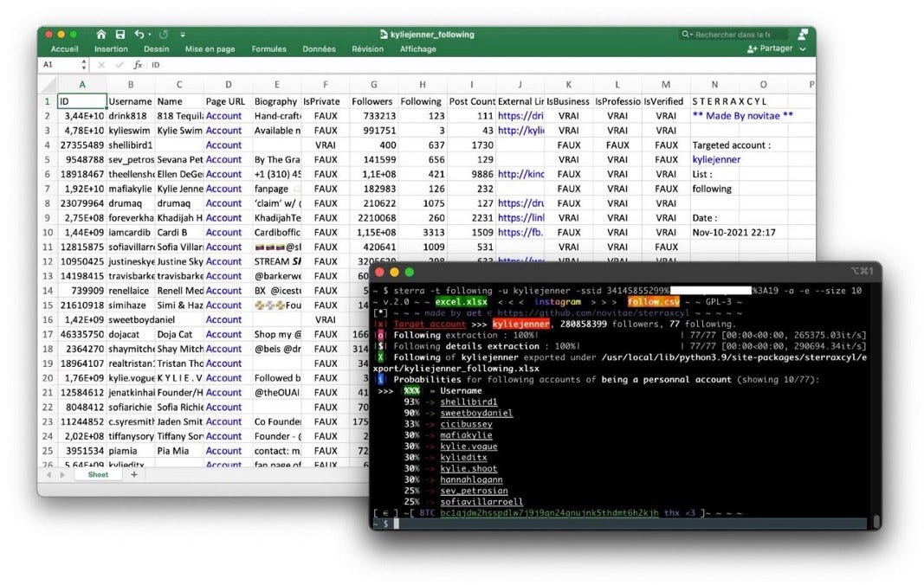Click the cell containing mafiakylie

tap(130, 190)
